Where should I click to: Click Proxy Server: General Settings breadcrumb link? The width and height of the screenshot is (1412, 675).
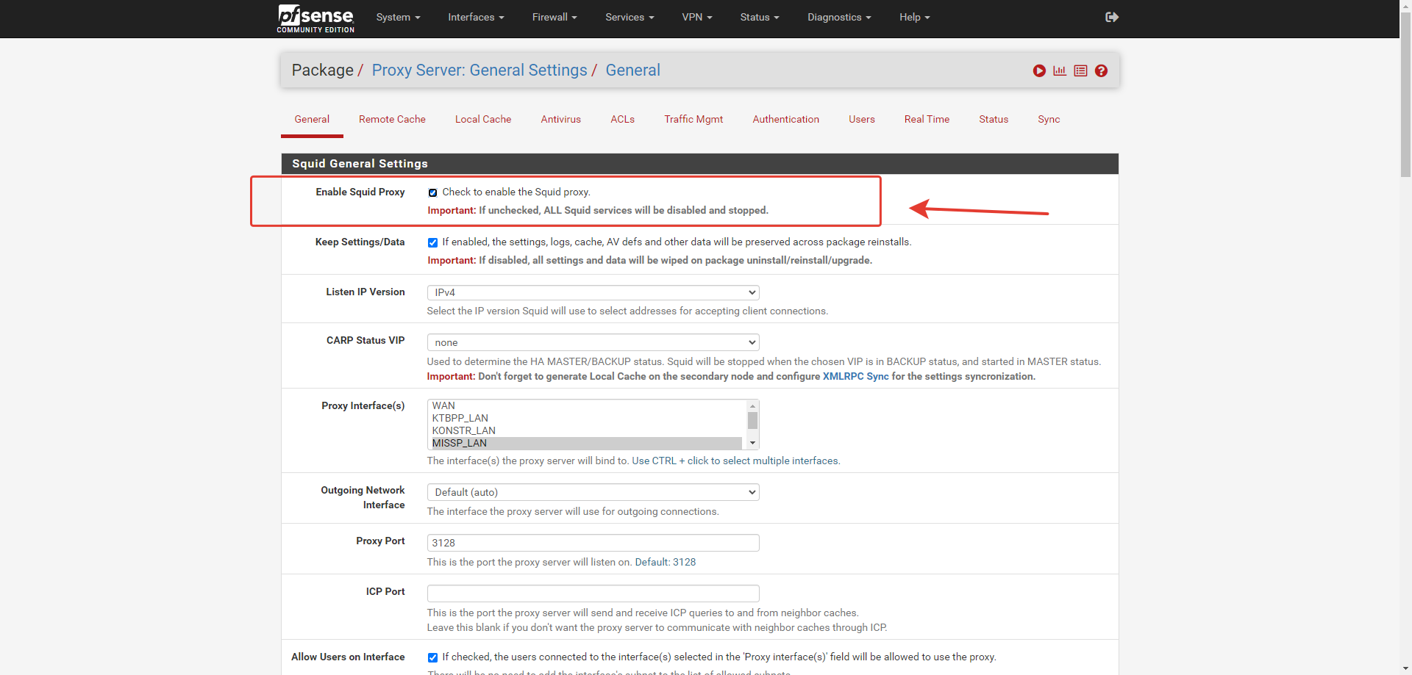479,71
